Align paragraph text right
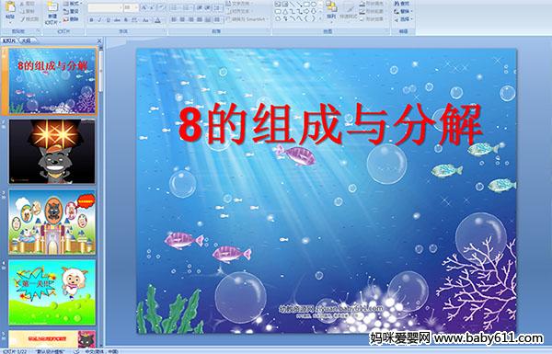Screen dimensions: 552x354 click(190, 19)
